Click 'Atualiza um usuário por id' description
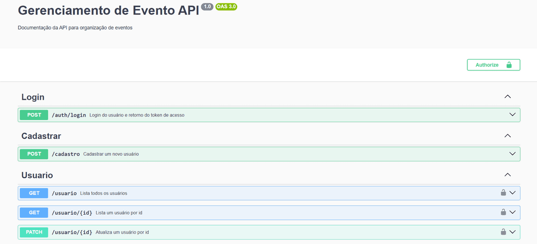Viewport: 537px width, 244px height. [122, 233]
